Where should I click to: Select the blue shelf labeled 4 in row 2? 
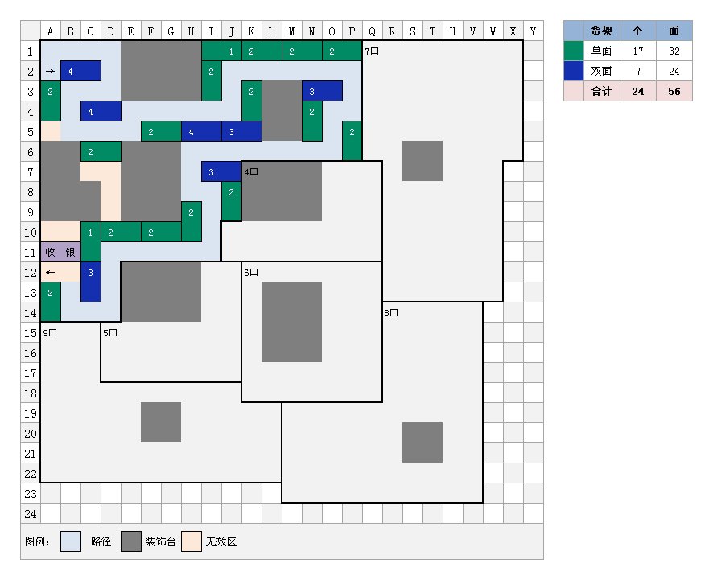pyautogui.click(x=80, y=71)
